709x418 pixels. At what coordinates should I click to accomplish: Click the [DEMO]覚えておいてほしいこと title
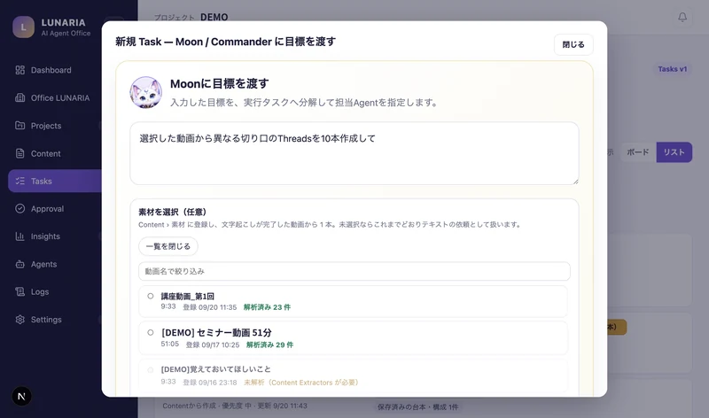click(216, 369)
